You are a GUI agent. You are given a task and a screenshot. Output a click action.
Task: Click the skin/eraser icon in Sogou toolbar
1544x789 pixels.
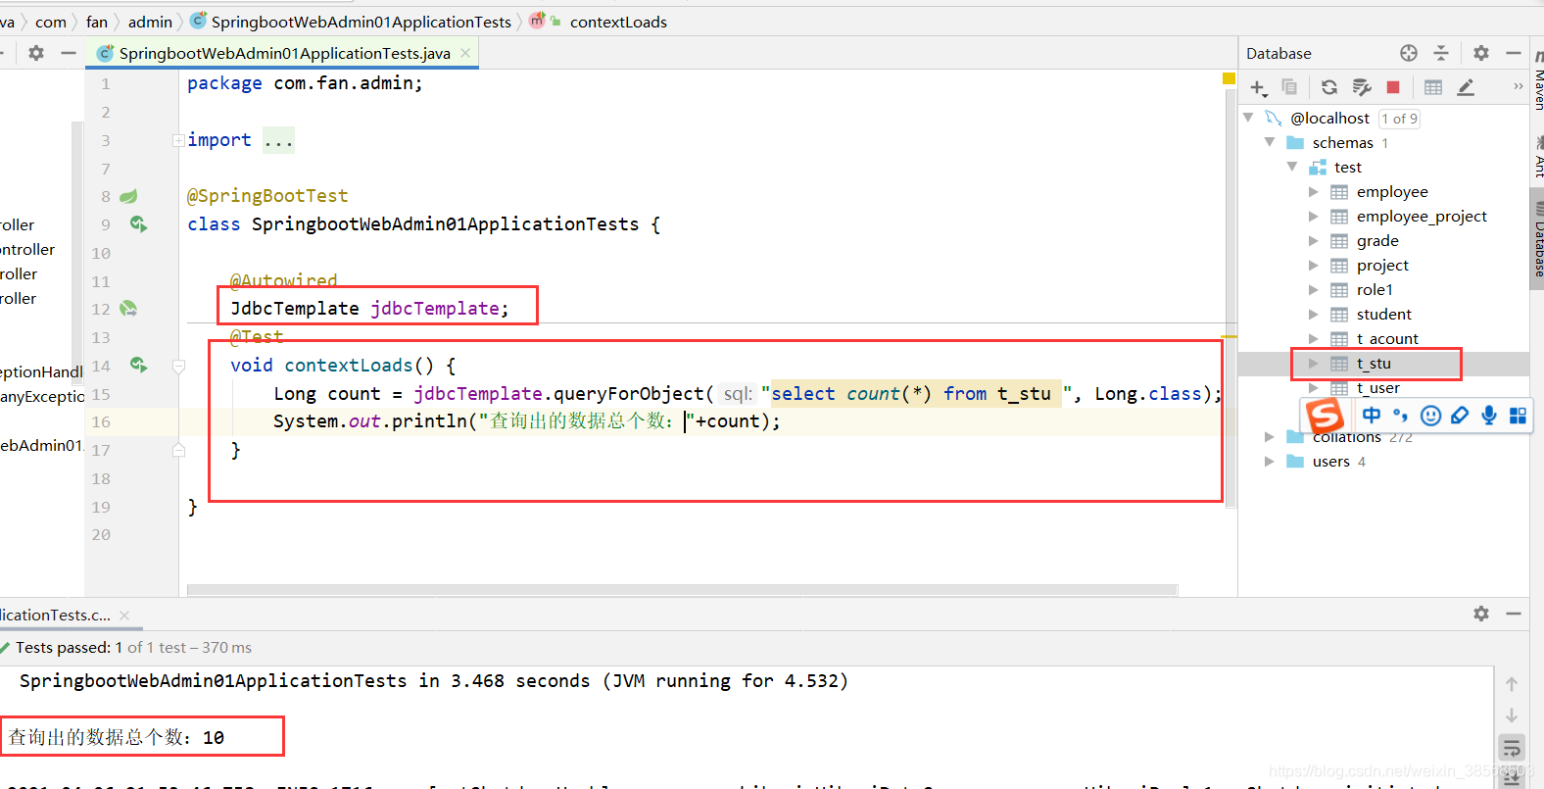[x=1460, y=416]
